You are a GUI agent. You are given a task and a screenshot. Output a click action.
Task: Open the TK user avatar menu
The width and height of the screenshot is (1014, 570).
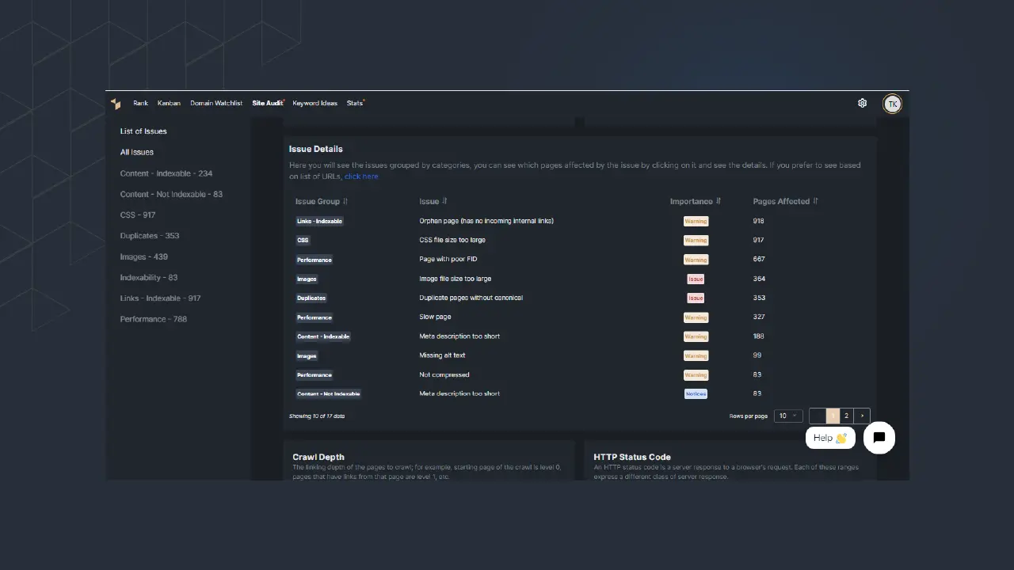892,104
